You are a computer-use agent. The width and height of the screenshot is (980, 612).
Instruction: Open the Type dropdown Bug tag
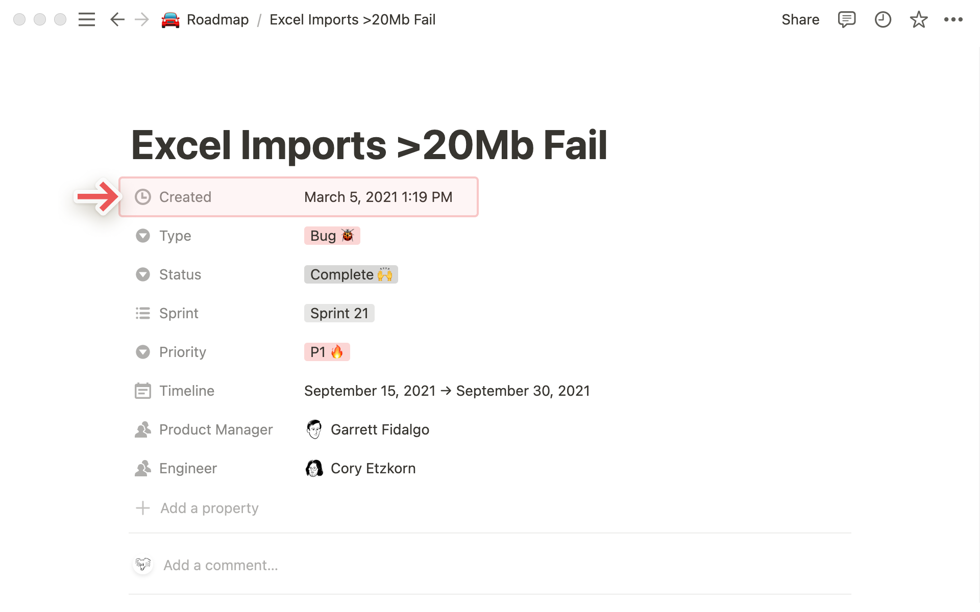coord(332,236)
